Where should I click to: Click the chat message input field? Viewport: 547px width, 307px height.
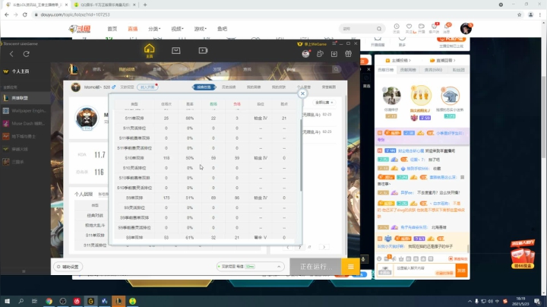click(424, 271)
